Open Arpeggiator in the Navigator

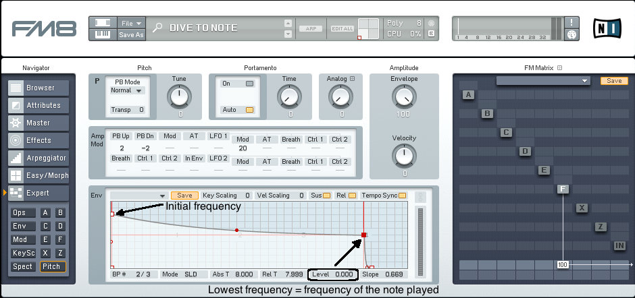tap(39, 158)
